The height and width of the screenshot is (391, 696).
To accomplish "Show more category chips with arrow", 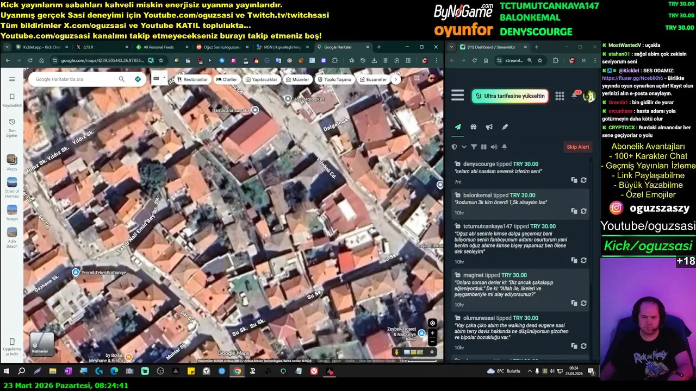I will (x=396, y=79).
